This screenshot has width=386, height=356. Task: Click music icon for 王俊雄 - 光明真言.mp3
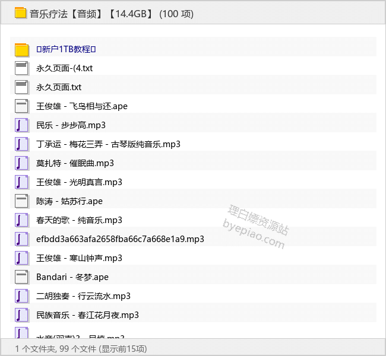point(21,182)
